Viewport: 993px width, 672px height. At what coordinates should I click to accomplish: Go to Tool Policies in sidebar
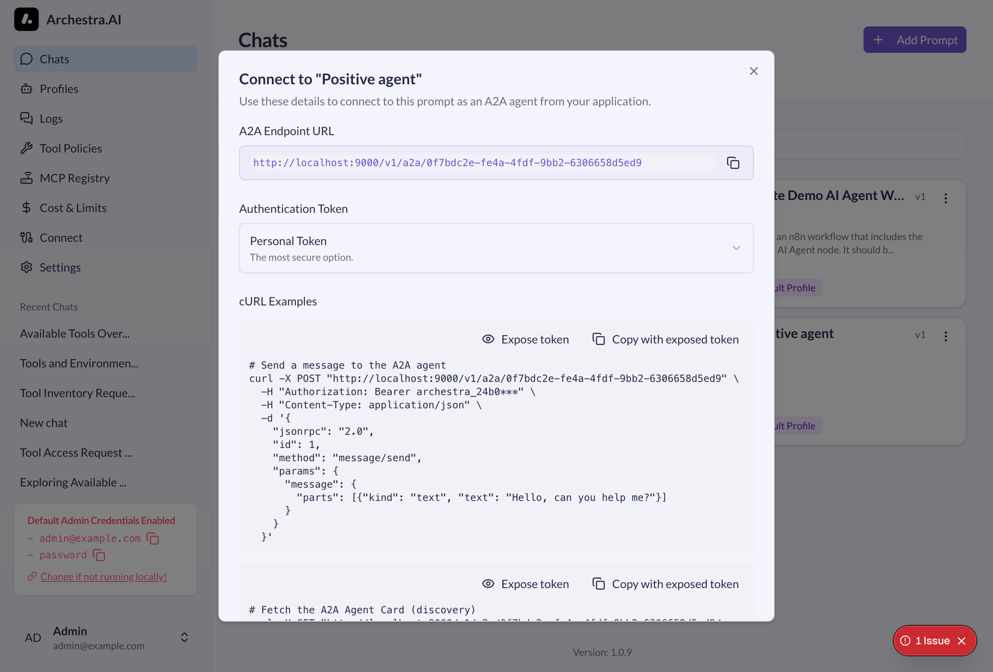[70, 148]
